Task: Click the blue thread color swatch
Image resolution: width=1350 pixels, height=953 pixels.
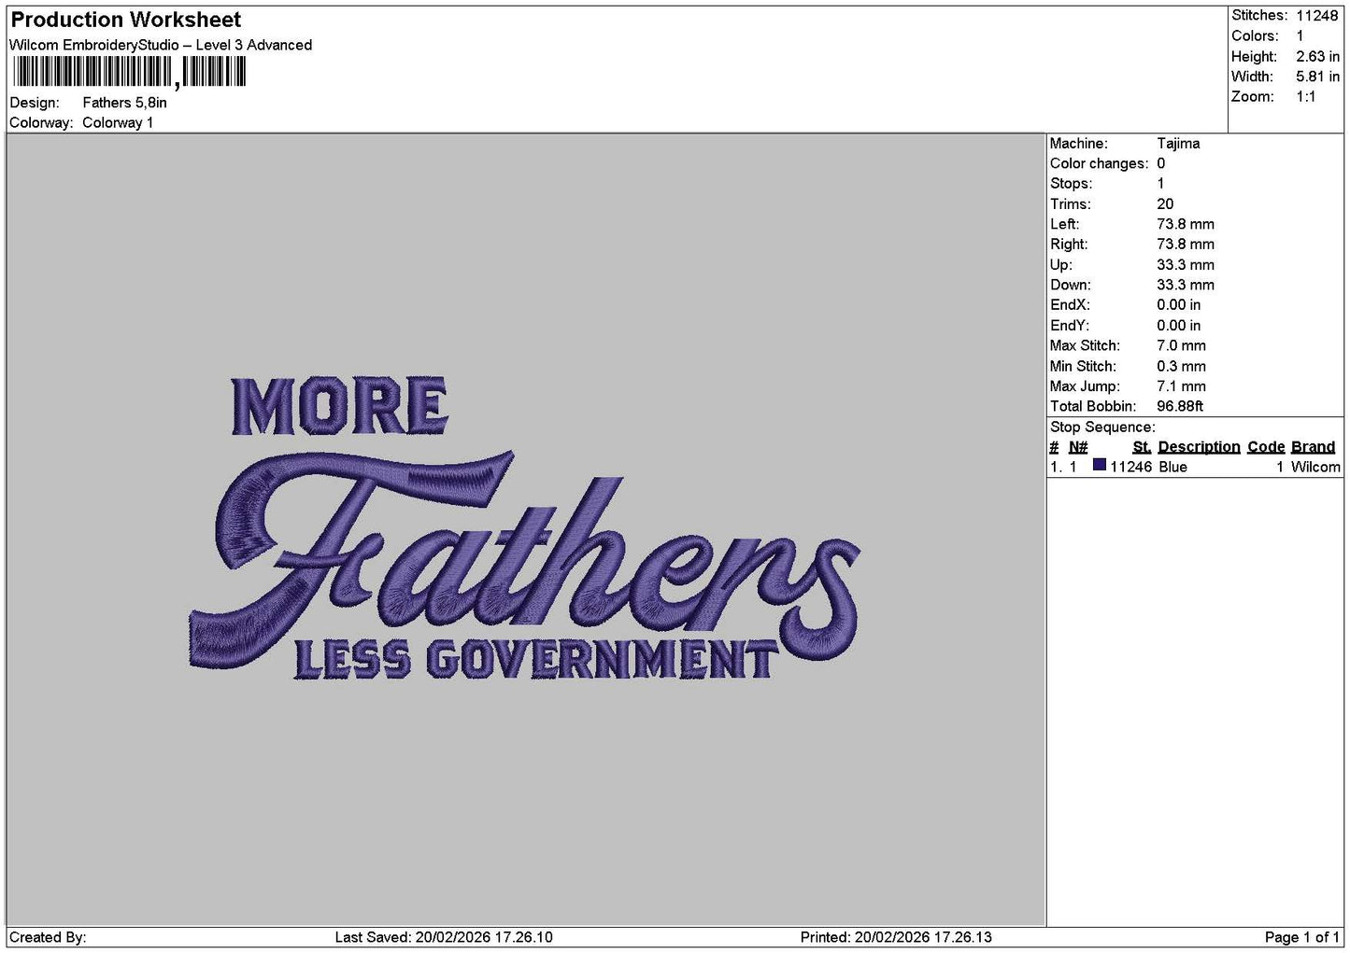Action: click(1100, 465)
